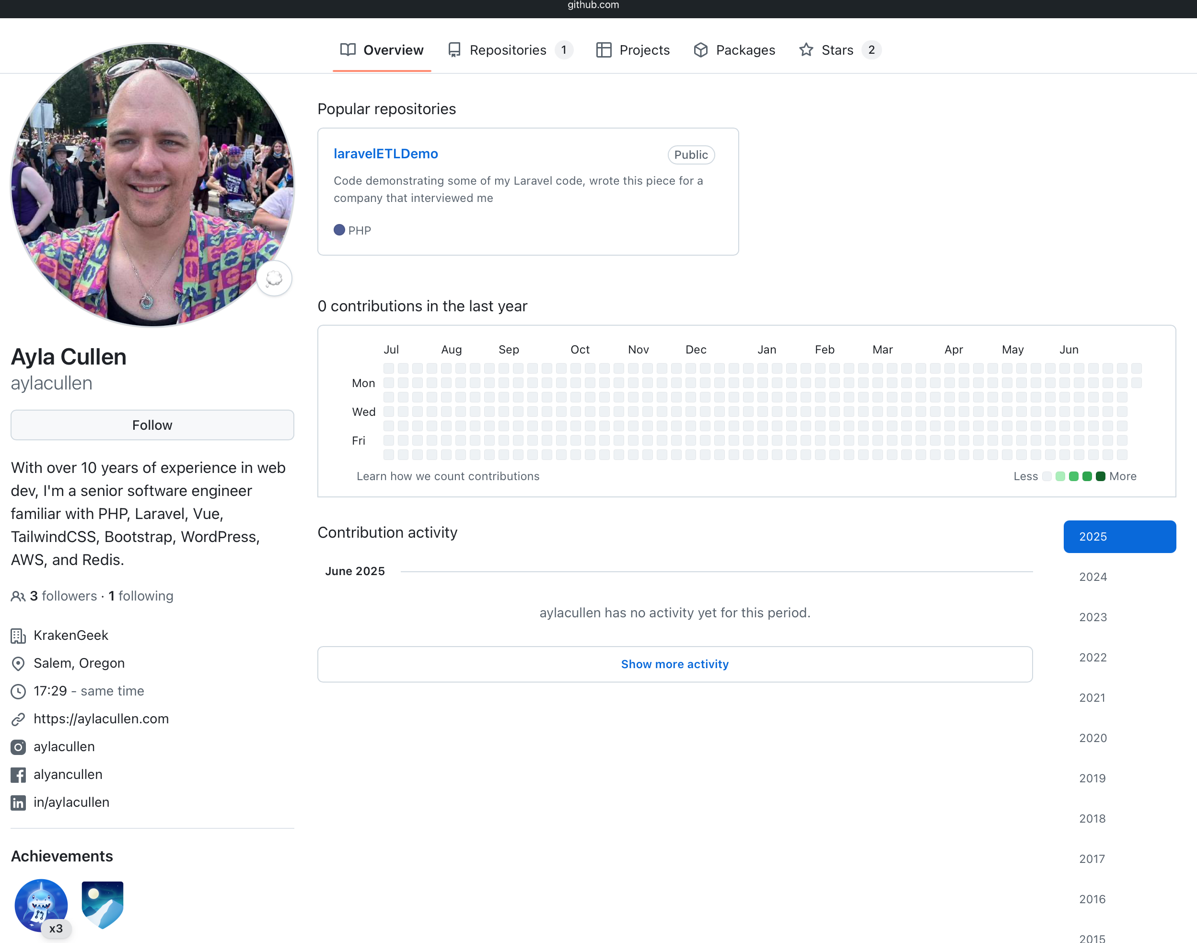Select year 2016 in activity filter
This screenshot has height=943, width=1197.
(x=1120, y=899)
